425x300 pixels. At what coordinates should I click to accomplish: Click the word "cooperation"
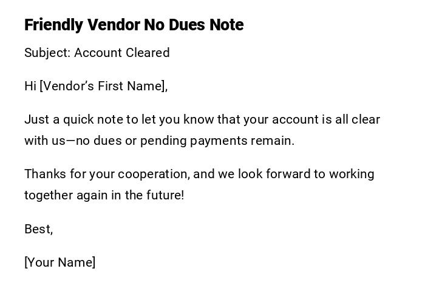(x=154, y=174)
